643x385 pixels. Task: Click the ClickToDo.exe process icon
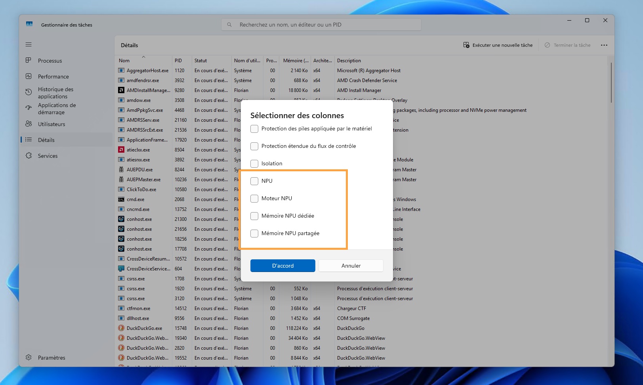(121, 189)
